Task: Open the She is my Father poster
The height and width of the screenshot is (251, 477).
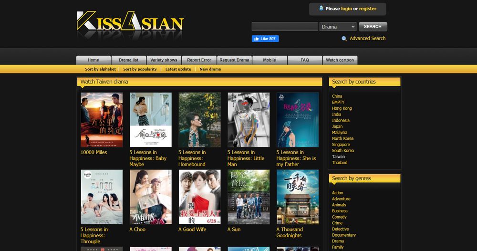Action: tap(298, 120)
